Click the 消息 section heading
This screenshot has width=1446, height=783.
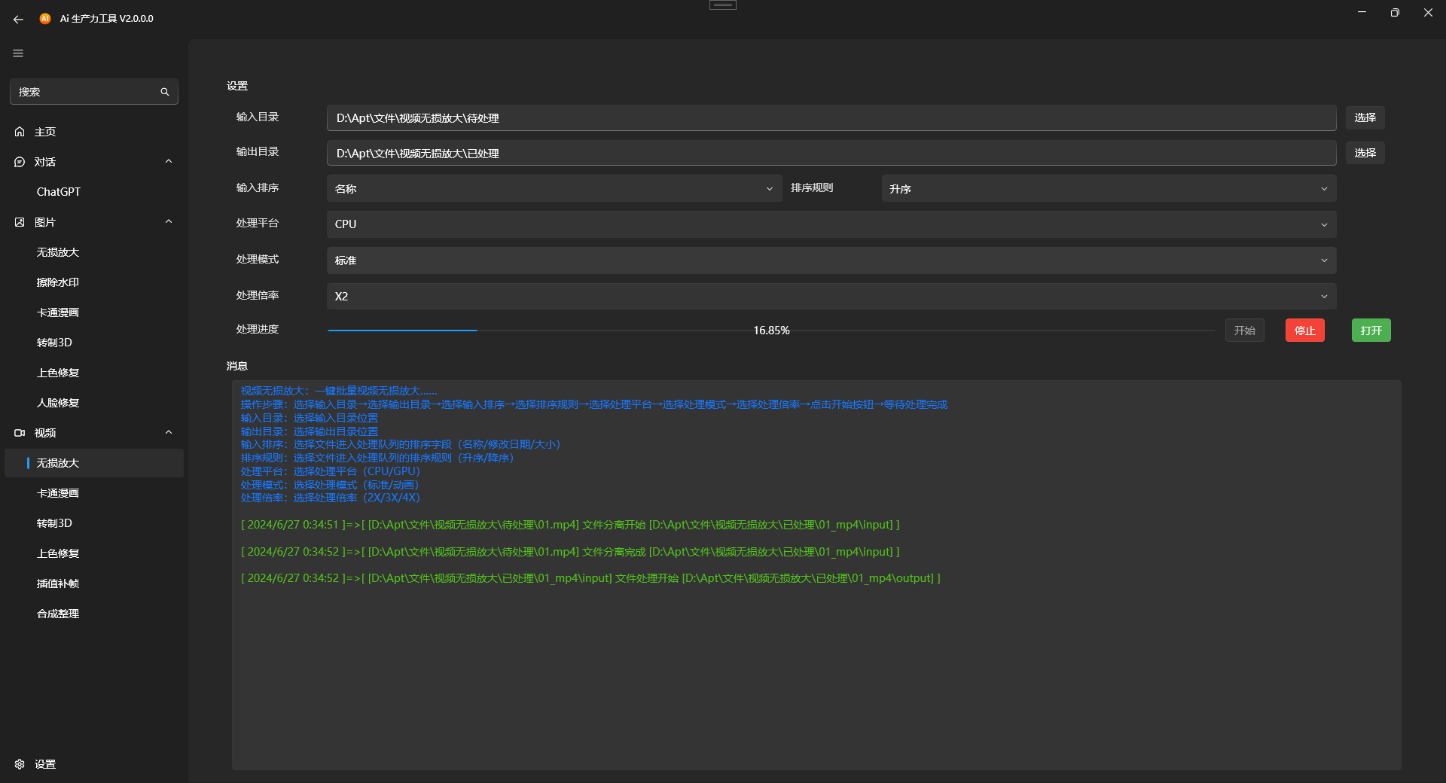click(x=237, y=366)
